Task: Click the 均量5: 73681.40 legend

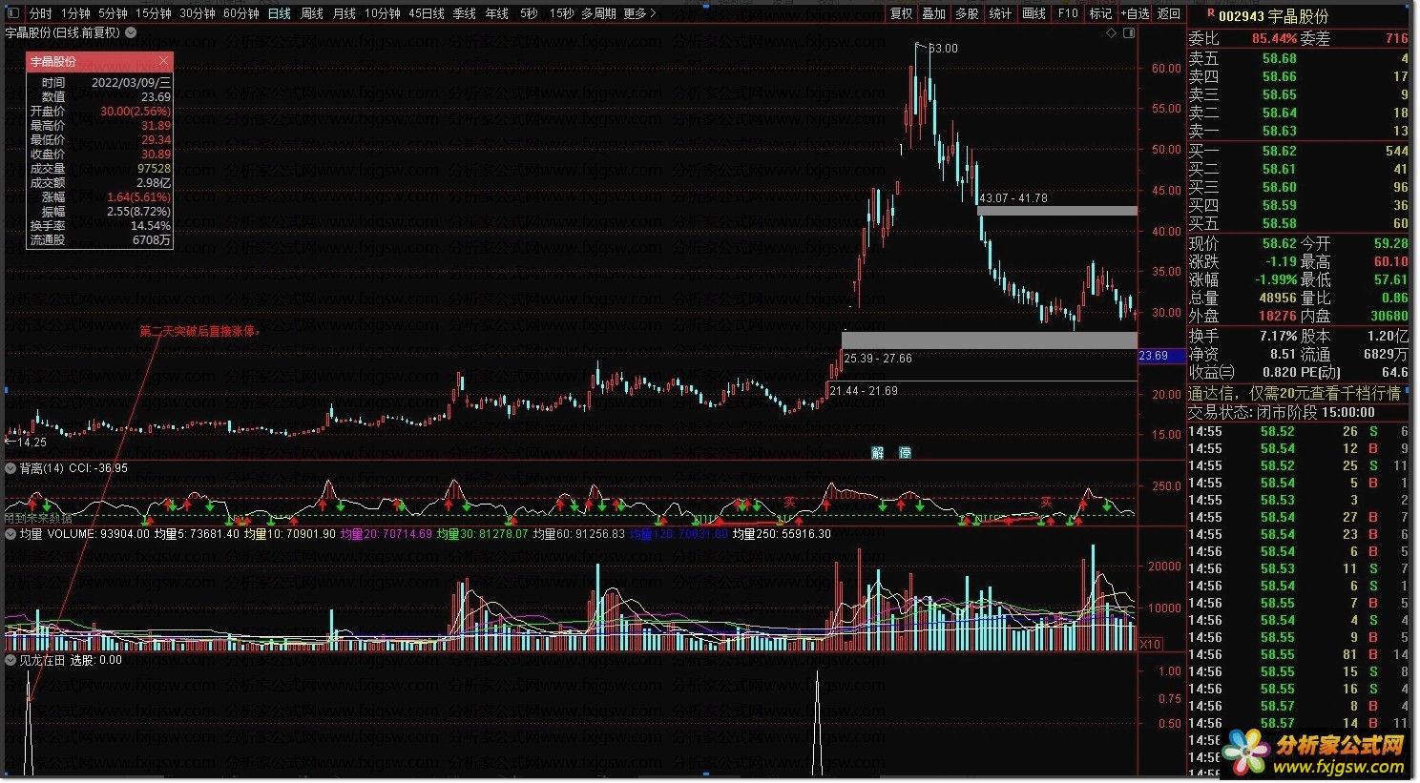Action: click(196, 534)
